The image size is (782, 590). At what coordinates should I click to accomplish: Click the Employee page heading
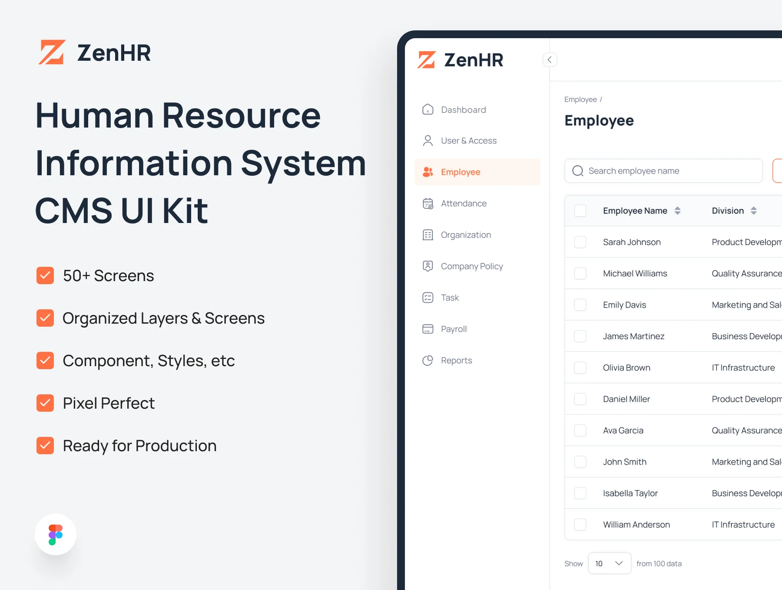click(599, 121)
